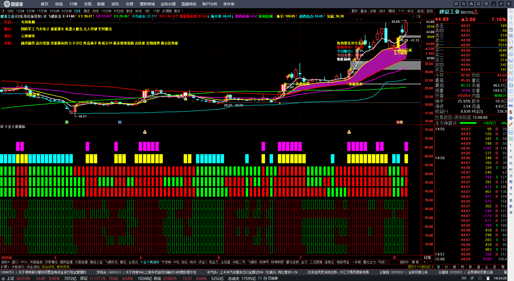The image size is (514, 281).
Task: Open 图文F10 company info
Action: click(x=414, y=267)
